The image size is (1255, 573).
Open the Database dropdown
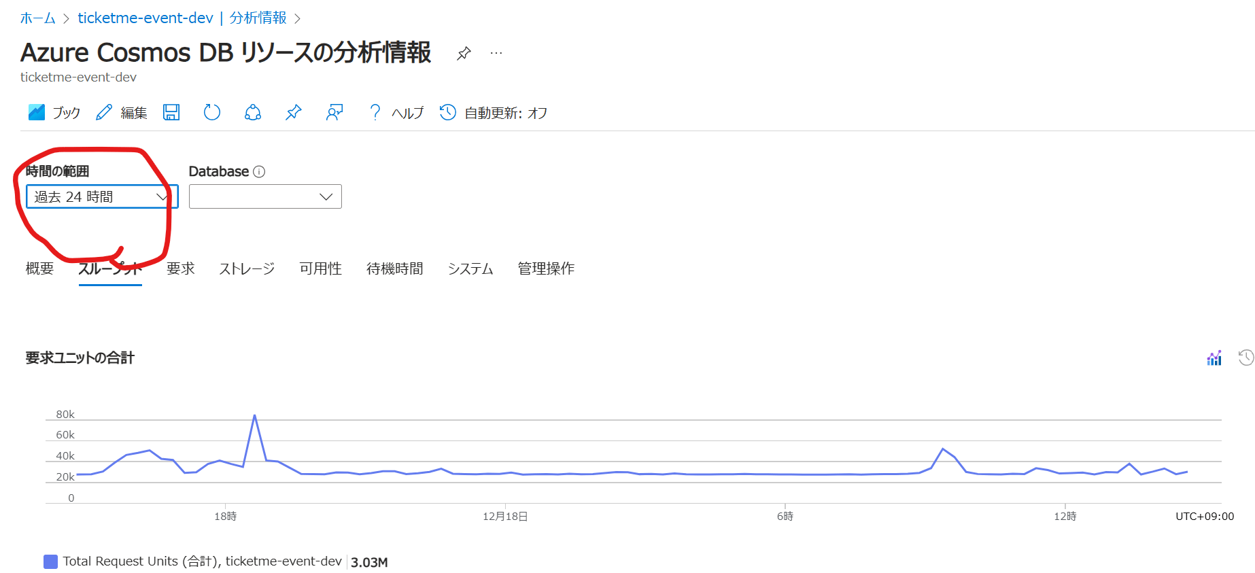click(x=265, y=196)
